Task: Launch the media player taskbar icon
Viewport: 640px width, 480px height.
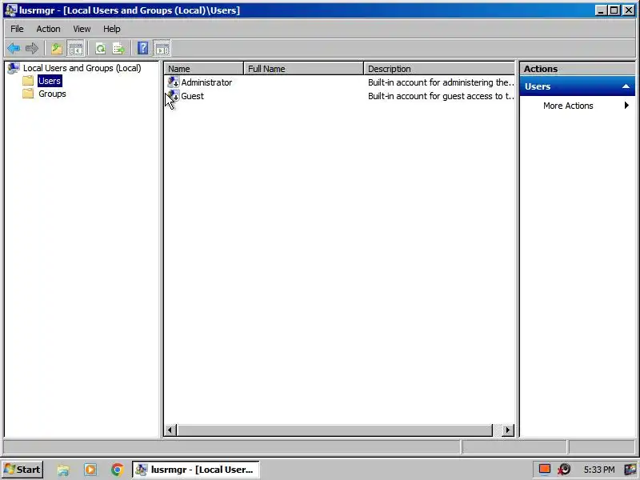Action: (x=90, y=470)
